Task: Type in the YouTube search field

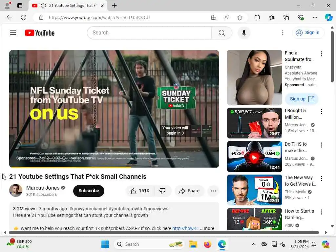Action: 149,33
